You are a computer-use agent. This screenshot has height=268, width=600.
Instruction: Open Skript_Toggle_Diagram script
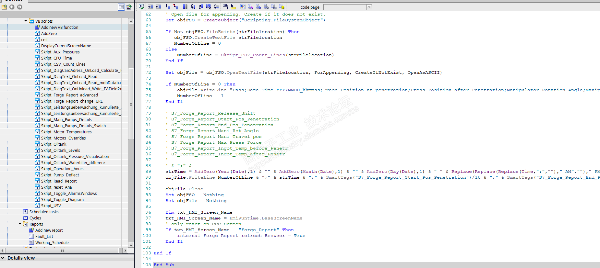click(x=62, y=200)
